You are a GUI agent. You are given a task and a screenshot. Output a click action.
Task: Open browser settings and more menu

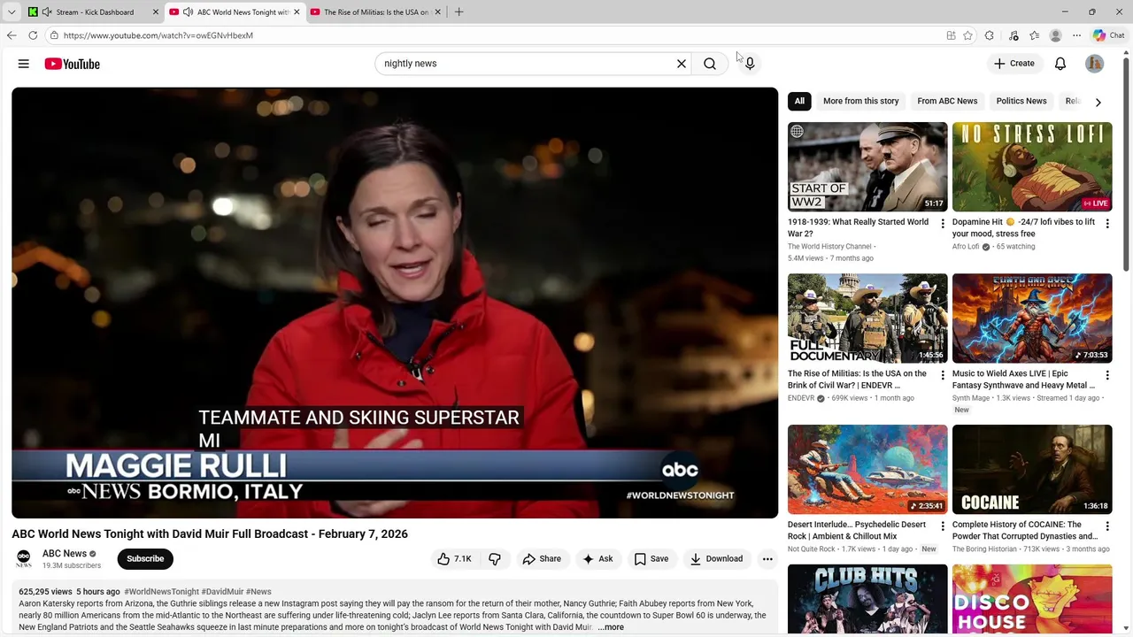coord(1076,35)
